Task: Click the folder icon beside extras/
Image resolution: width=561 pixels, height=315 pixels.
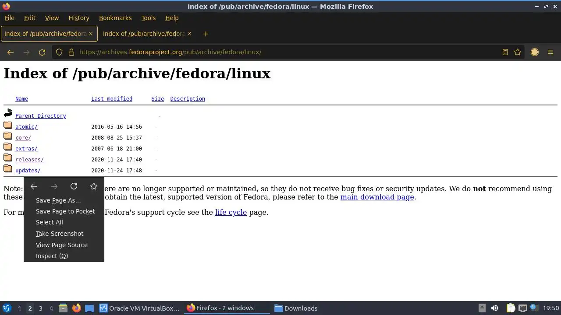Action: [8, 147]
